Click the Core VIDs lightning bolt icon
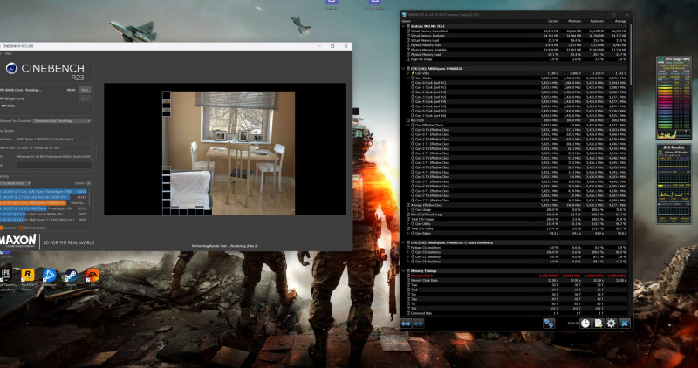This screenshot has height=368, width=698. click(413, 73)
